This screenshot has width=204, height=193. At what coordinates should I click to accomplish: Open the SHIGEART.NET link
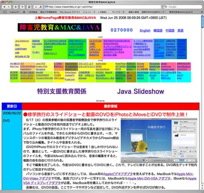[76, 49]
